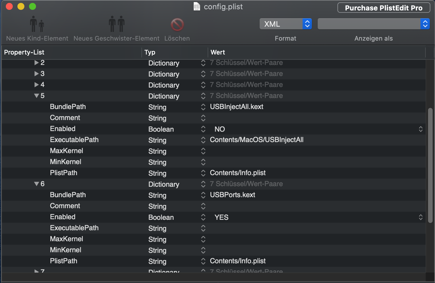
Task: Expand dictionary item 2
Action: click(x=37, y=63)
